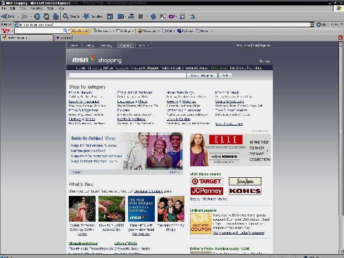Expand the Yahoo Settings dropdown arrow
The height and width of the screenshot is (258, 344).
[x=133, y=31]
